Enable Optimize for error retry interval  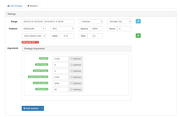tap(71, 83)
